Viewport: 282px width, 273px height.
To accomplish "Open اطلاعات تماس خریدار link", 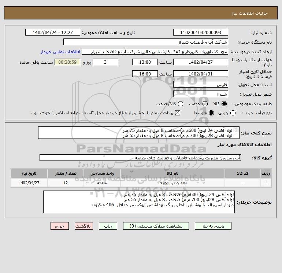I will pos(60,52).
